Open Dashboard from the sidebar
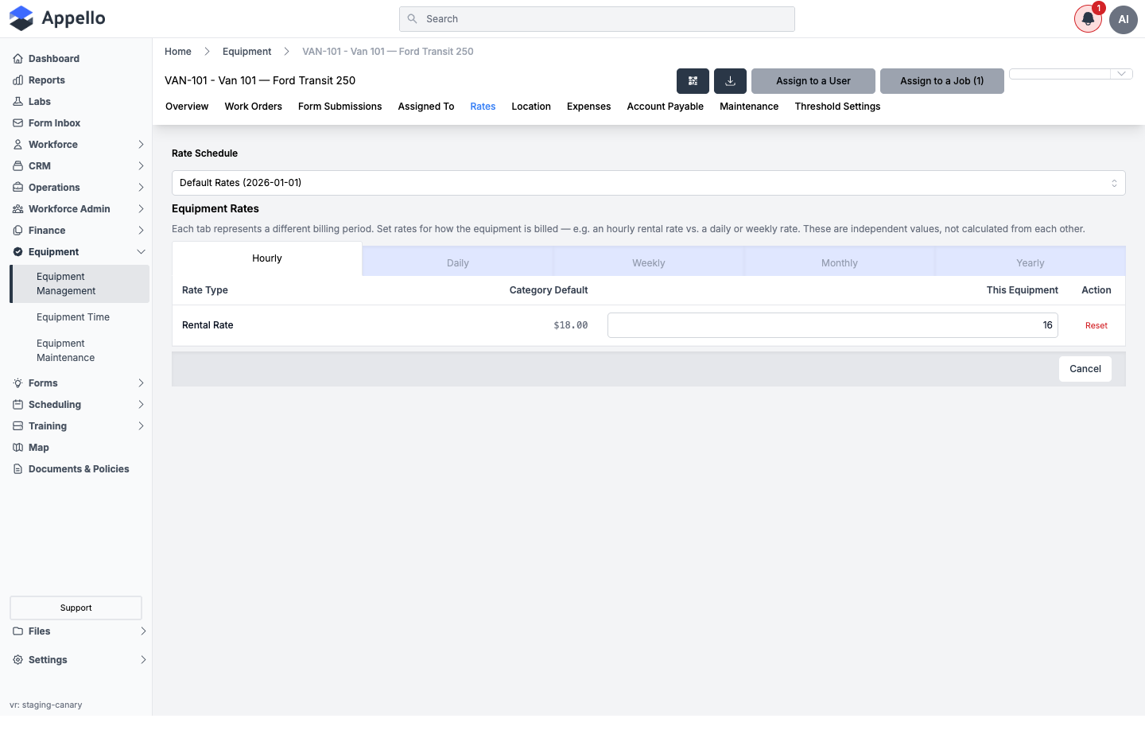Image resolution: width=1145 pixels, height=730 pixels. pos(53,59)
